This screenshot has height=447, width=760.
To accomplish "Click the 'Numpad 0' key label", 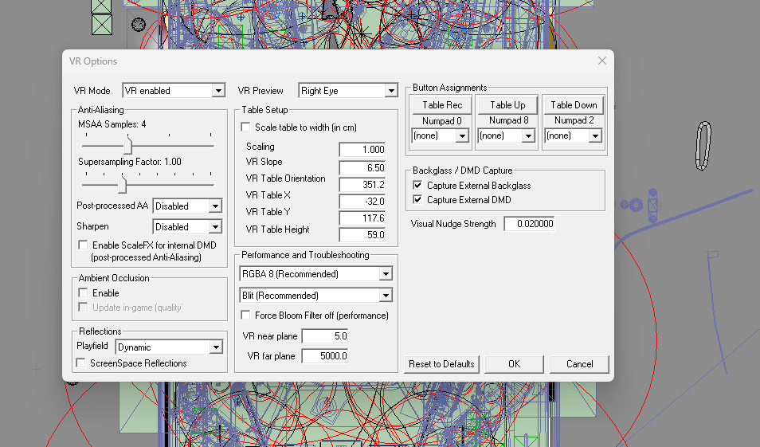I will [x=441, y=121].
